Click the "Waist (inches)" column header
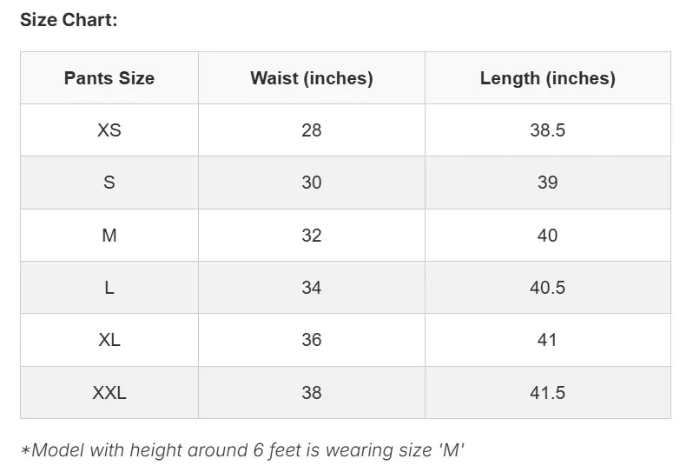 pos(312,78)
